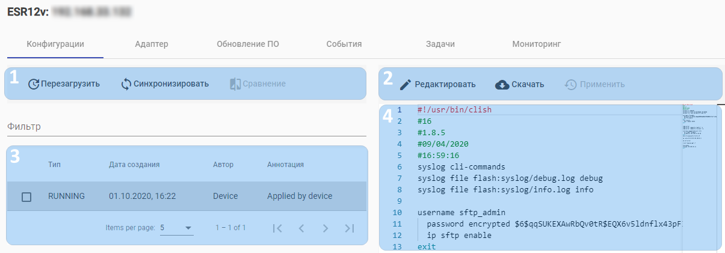The image size is (725, 253).
Task: Go to next page arrow
Action: pyautogui.click(x=325, y=228)
